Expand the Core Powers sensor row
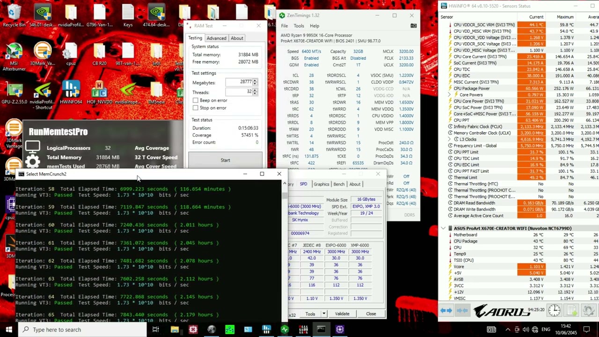The image size is (599, 337). [450, 95]
